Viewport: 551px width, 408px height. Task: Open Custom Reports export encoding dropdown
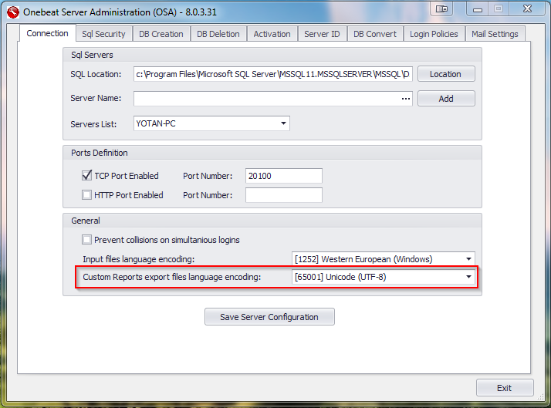pyautogui.click(x=384, y=277)
